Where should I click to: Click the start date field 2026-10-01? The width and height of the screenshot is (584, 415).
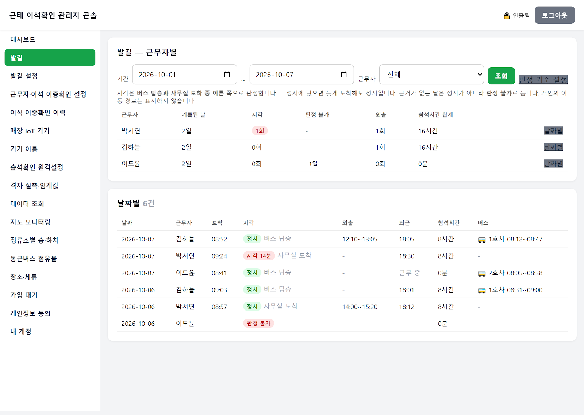pos(185,75)
